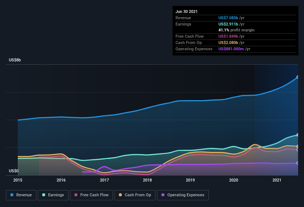Click the 41.1% profit margin text
This screenshot has width=304, height=207.
[236, 30]
